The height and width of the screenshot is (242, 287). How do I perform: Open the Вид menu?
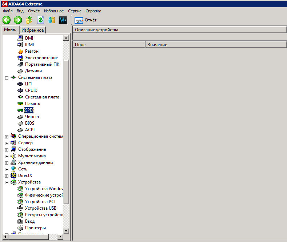20,11
